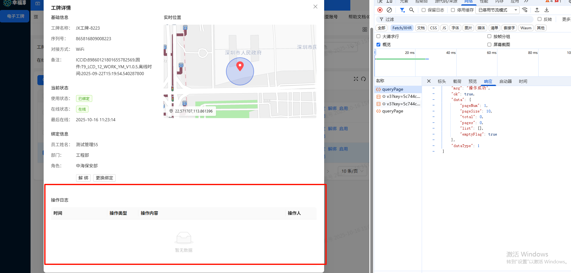Enable the 大请求行 checkbox
Screen dimensions: 571x273
click(x=378, y=36)
